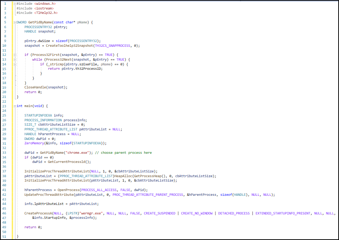The height and width of the screenshot is (240, 339).
Task: Click CloseHandle call
Action: 35,87
